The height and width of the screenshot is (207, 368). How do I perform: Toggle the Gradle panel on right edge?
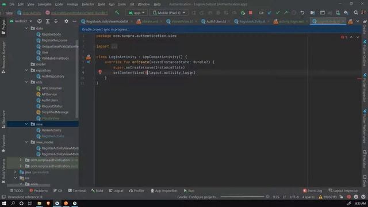pyautogui.click(x=365, y=26)
